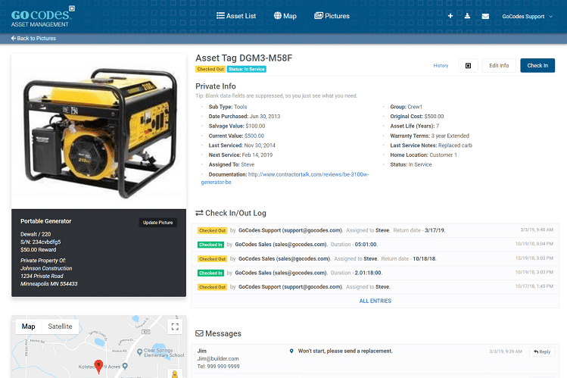Image resolution: width=567 pixels, height=378 pixels.
Task: Click the Acres place marker on map
Action: (x=125, y=366)
